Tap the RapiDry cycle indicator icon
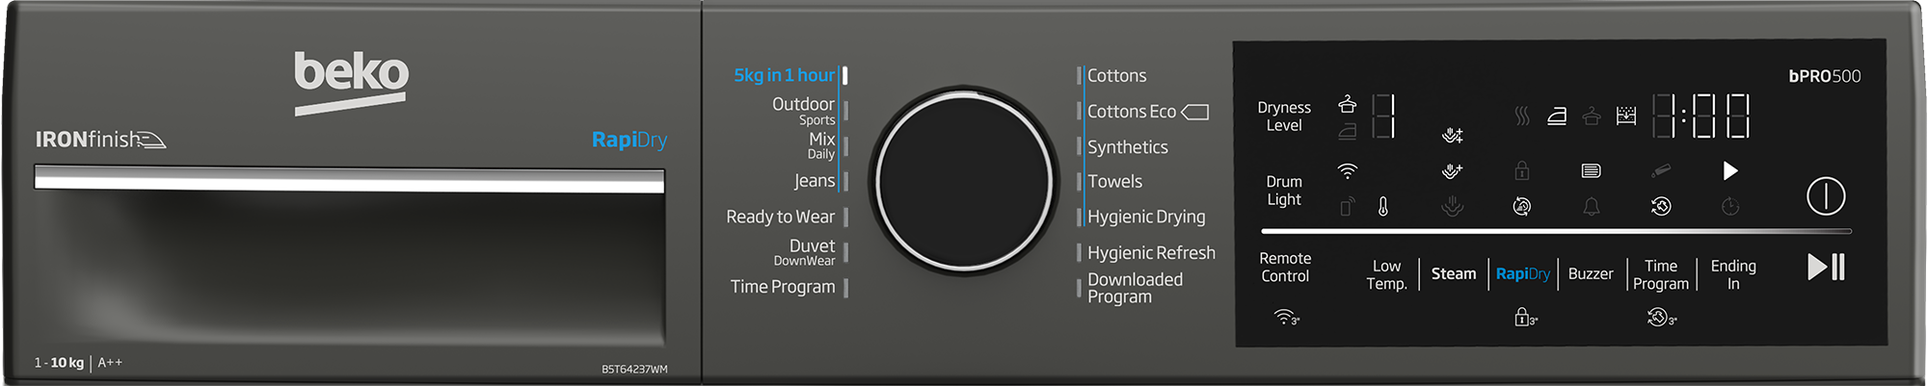Viewport: 1928px width, 386px height. [1521, 206]
